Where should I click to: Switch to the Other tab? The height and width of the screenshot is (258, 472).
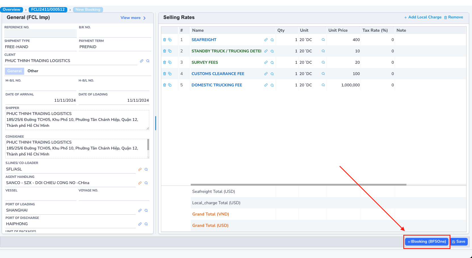click(33, 71)
